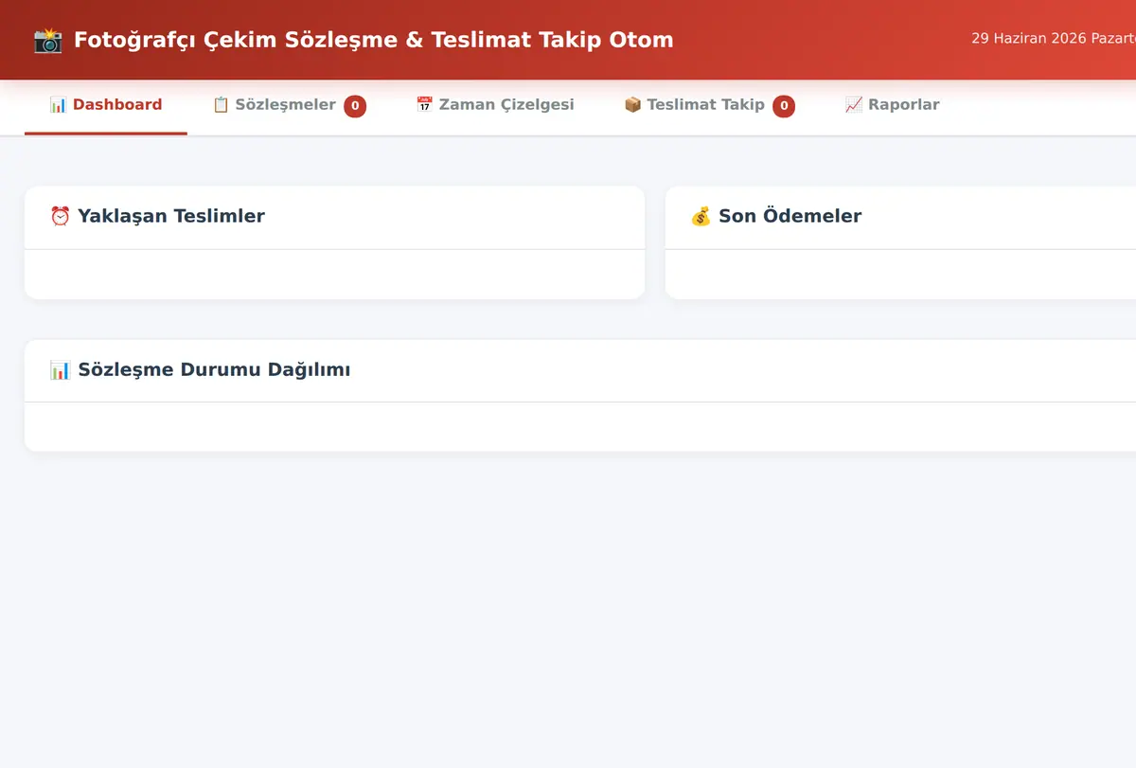Click the Sözleşmeler count badge showing 0
Screen dimensions: 1136x768
(355, 106)
